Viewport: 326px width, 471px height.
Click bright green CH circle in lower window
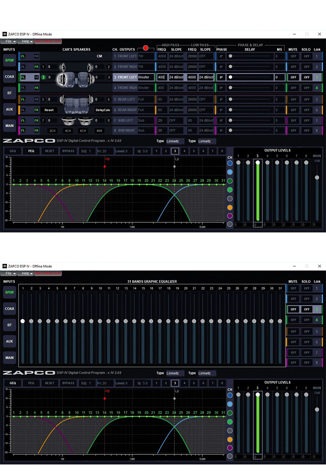click(x=230, y=422)
